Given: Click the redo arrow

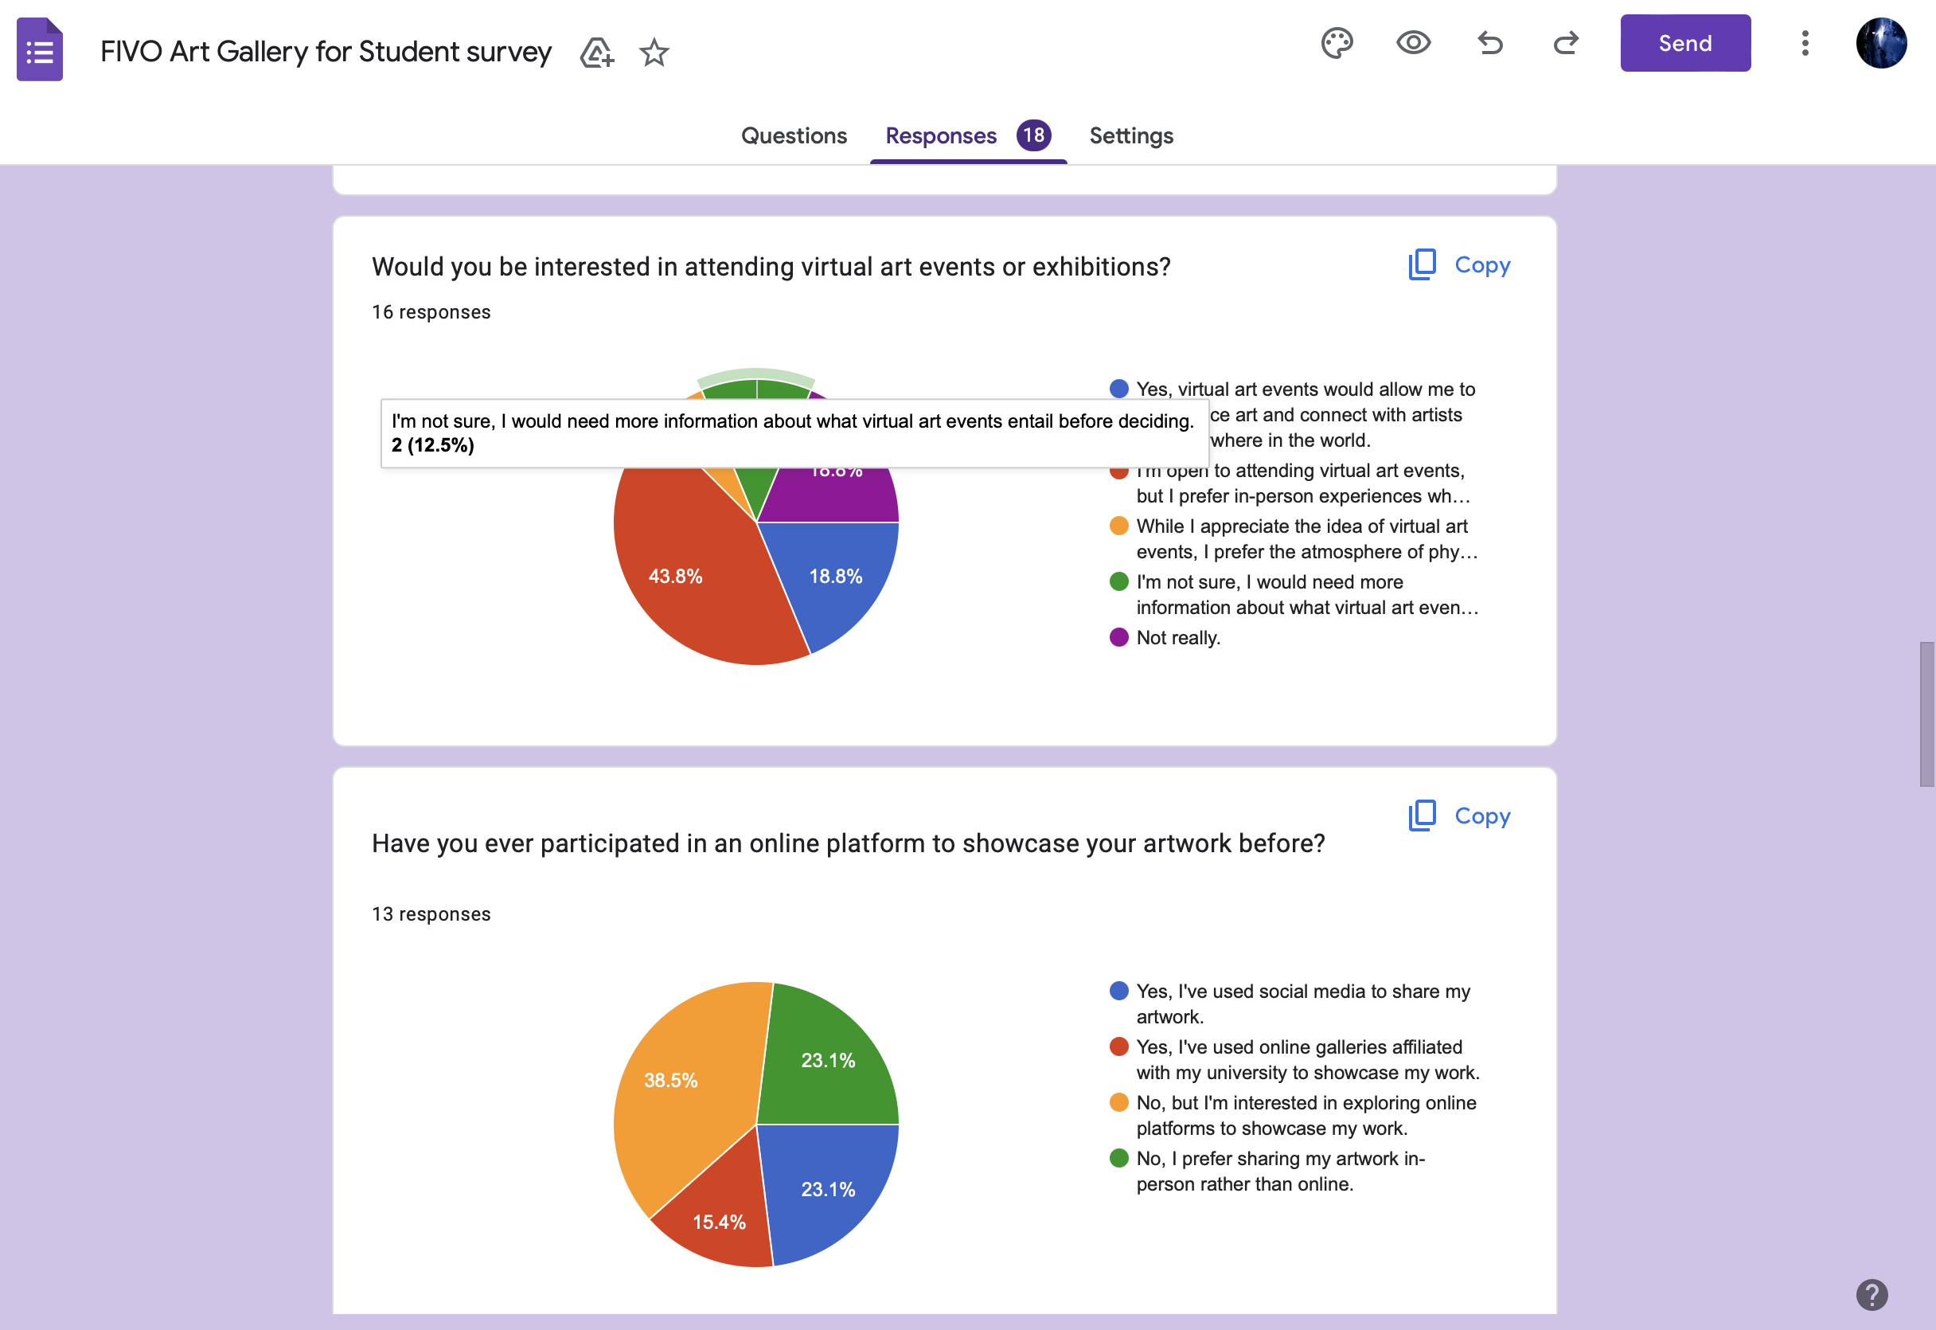Looking at the screenshot, I should tap(1565, 43).
